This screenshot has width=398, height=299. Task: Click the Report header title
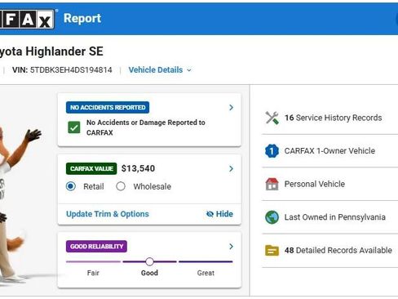coord(82,19)
